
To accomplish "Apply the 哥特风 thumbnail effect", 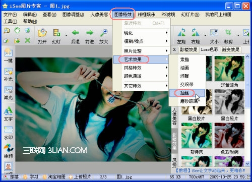I will pos(197,135).
